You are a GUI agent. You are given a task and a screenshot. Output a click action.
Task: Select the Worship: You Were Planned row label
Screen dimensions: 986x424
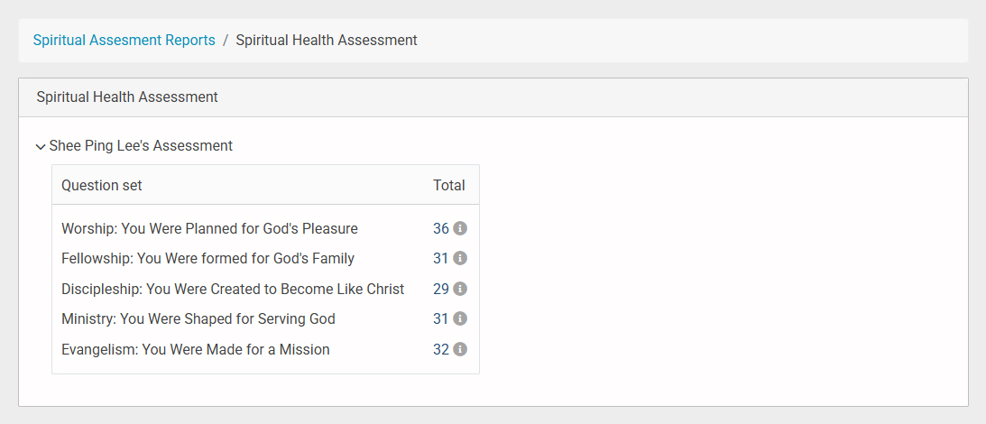209,228
